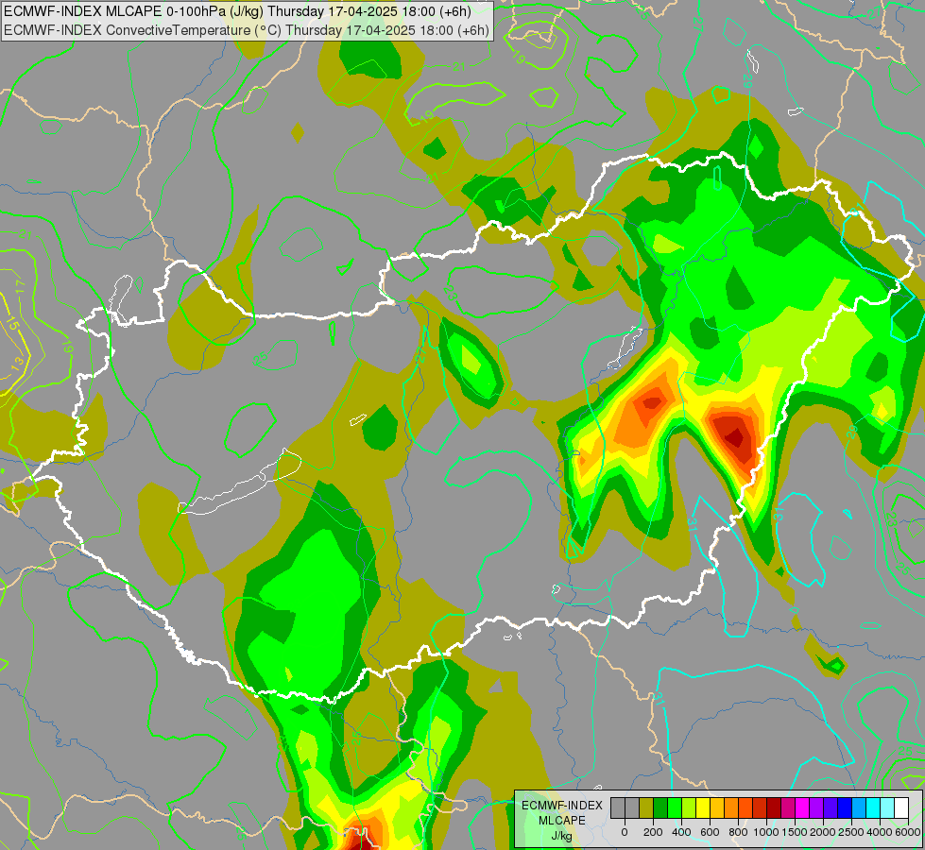This screenshot has width=925, height=850.
Task: Click the gray legend swatch left of the 0 tick
Action: point(618,808)
